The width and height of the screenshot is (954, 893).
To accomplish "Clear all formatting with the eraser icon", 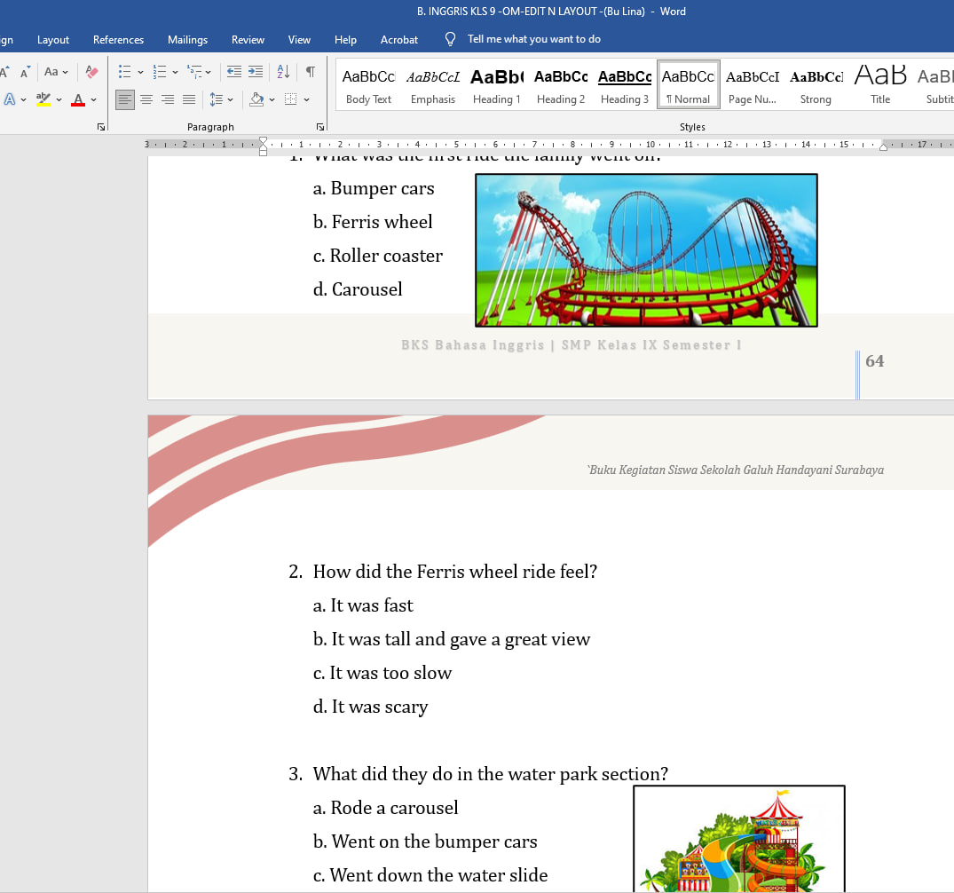I will (x=92, y=72).
